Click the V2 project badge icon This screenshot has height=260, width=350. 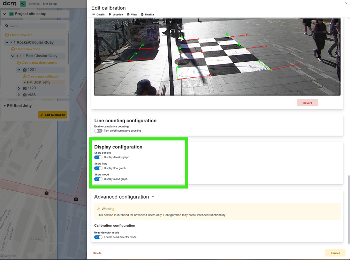pyautogui.click(x=12, y=14)
